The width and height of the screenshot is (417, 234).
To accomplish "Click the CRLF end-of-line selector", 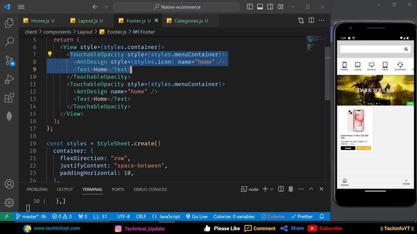I will coord(141,216).
